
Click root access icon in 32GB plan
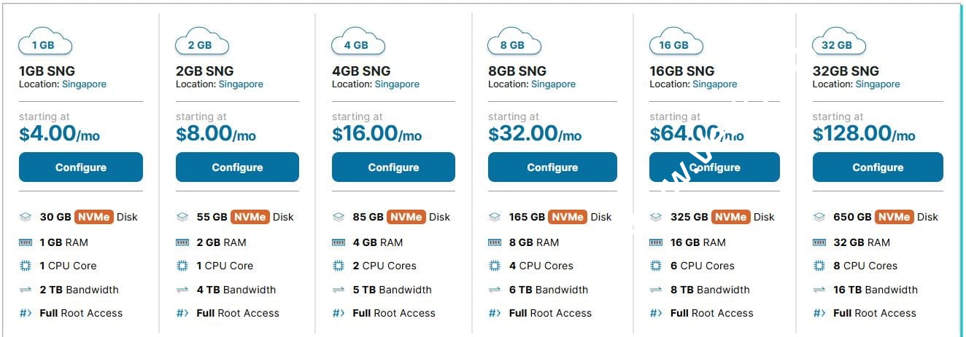819,313
